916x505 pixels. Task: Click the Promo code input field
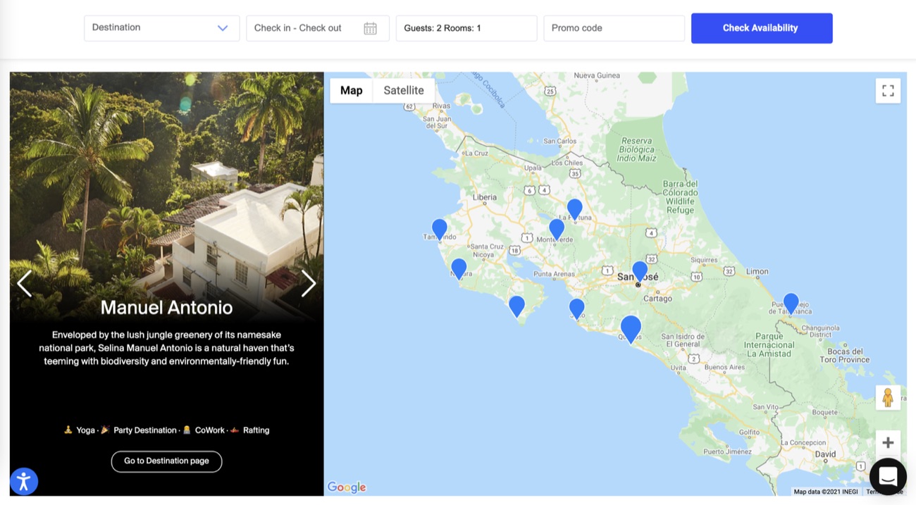[x=614, y=28]
